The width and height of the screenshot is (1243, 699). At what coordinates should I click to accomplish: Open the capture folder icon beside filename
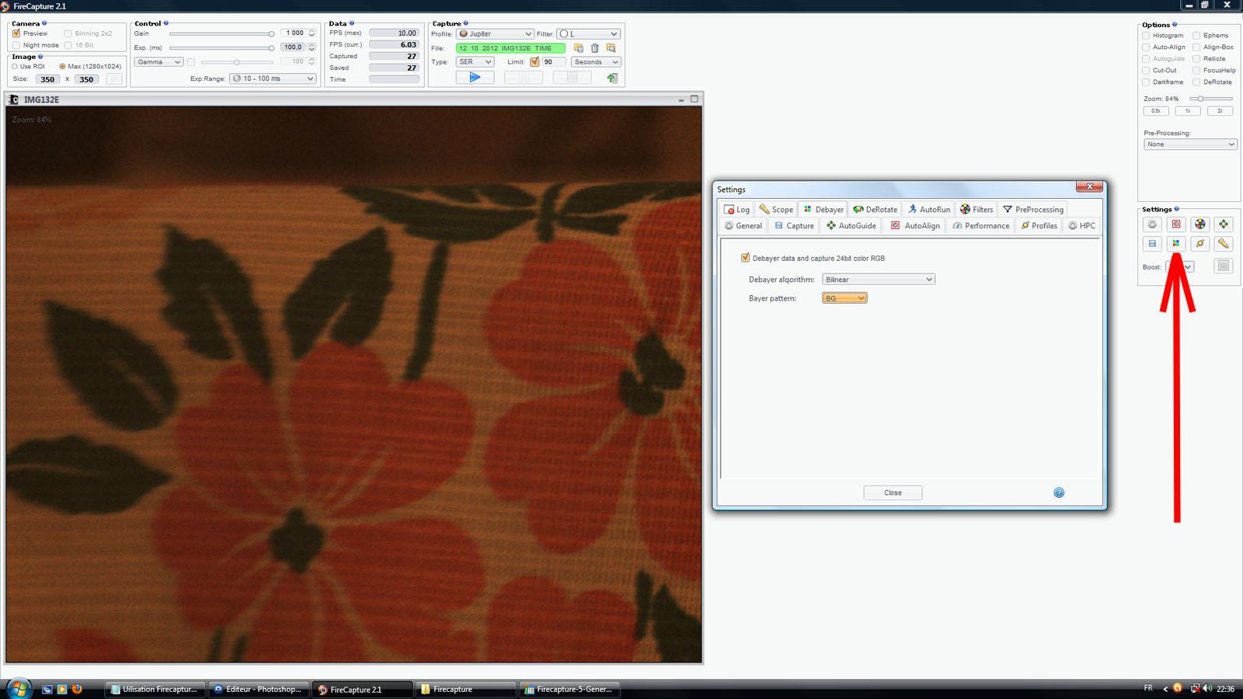click(579, 48)
